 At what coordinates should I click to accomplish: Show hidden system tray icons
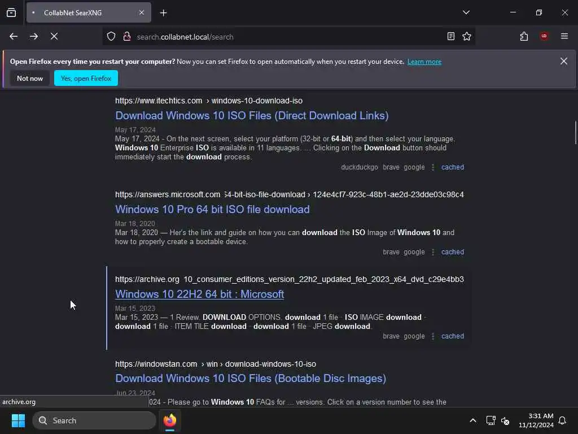coord(473,420)
